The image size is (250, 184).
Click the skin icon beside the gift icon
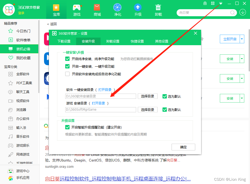pos(213,3)
